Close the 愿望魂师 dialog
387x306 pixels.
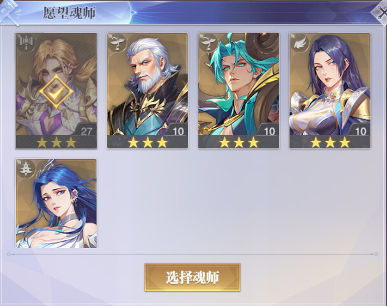tap(380, 12)
